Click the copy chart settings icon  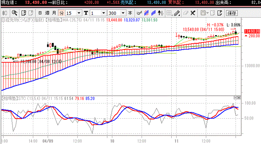tap(24, 13)
